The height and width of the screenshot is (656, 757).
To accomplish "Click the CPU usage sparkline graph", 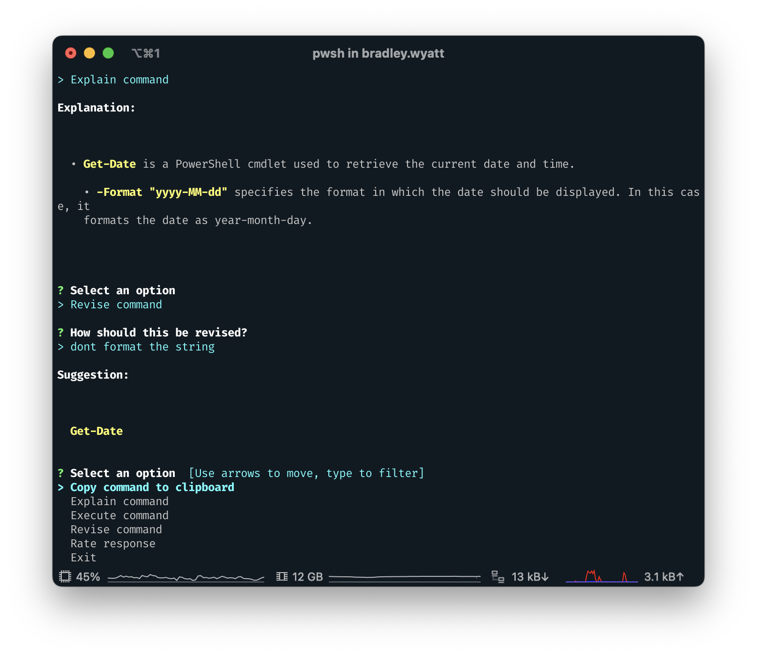I will (186, 577).
